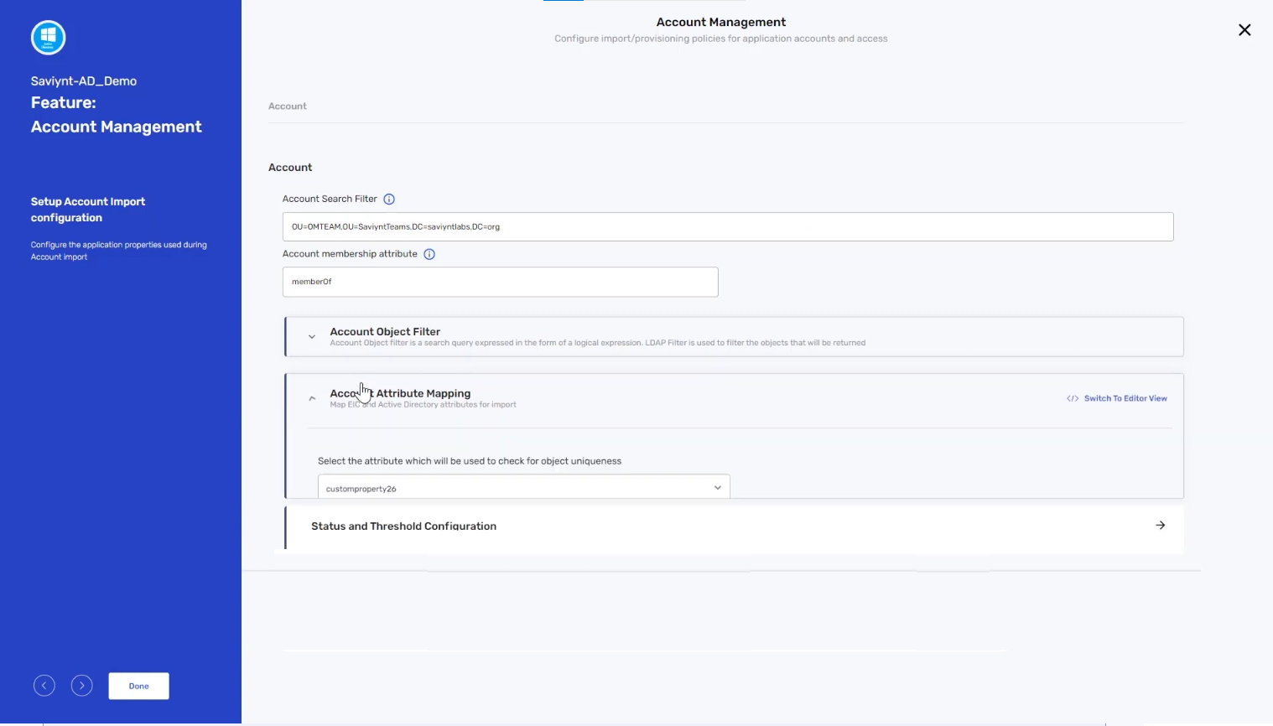Close the Account Management dialog
Image resolution: width=1273 pixels, height=726 pixels.
1244,30
